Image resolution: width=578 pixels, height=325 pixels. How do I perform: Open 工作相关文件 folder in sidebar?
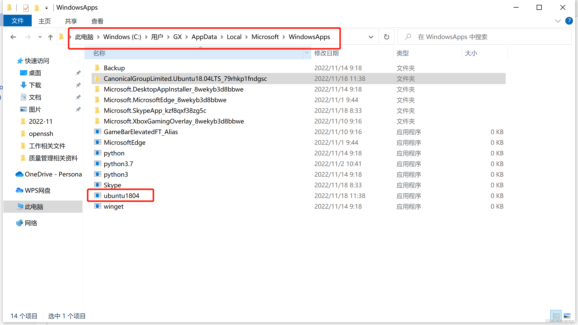[x=47, y=146]
